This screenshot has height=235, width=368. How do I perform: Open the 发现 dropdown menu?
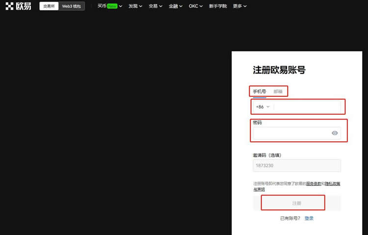click(135, 6)
